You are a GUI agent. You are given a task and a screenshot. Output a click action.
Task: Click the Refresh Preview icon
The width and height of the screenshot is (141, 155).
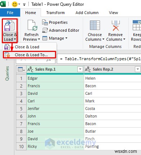click(x=32, y=25)
